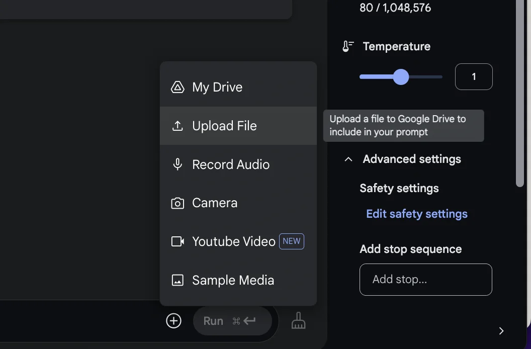Viewport: 531px width, 349px height.
Task: Collapse the Advanced settings section
Action: [348, 159]
